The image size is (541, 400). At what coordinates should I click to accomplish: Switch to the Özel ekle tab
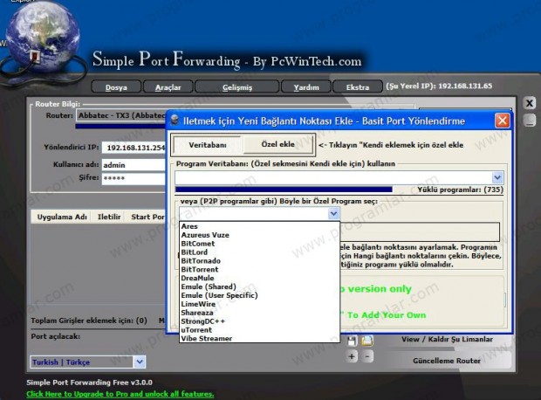[x=277, y=144]
